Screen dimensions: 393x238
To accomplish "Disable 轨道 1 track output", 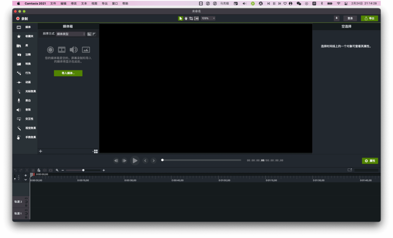I will (26, 210).
